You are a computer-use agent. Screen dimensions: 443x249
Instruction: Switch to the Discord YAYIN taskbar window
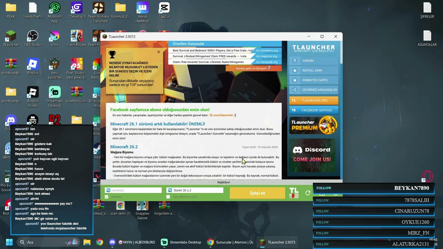click(x=132, y=242)
